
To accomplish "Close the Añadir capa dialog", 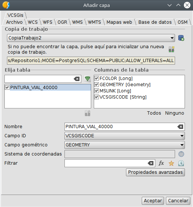I will [187, 5].
